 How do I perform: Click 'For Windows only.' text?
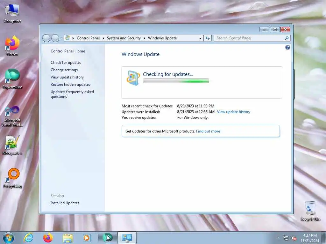tap(193, 118)
